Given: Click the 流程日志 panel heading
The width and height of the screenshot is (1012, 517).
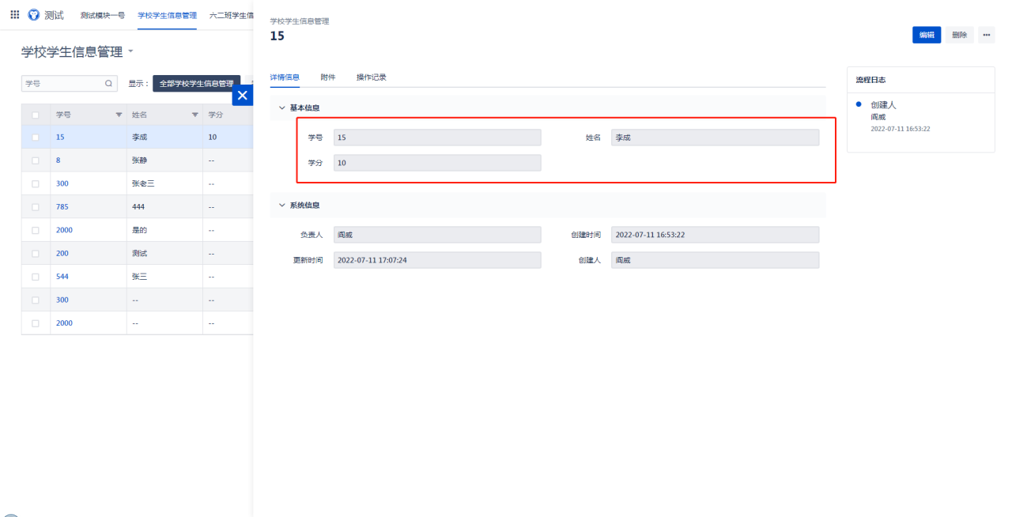Looking at the screenshot, I should tap(870, 80).
